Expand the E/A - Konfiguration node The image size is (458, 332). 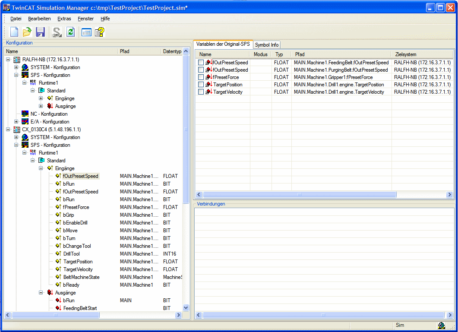coord(16,122)
